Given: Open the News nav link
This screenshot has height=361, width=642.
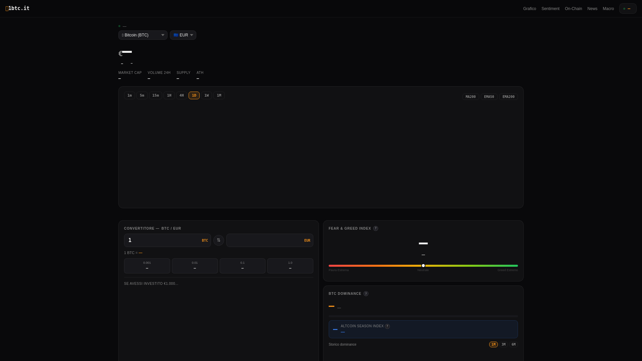Looking at the screenshot, I should click(x=592, y=9).
